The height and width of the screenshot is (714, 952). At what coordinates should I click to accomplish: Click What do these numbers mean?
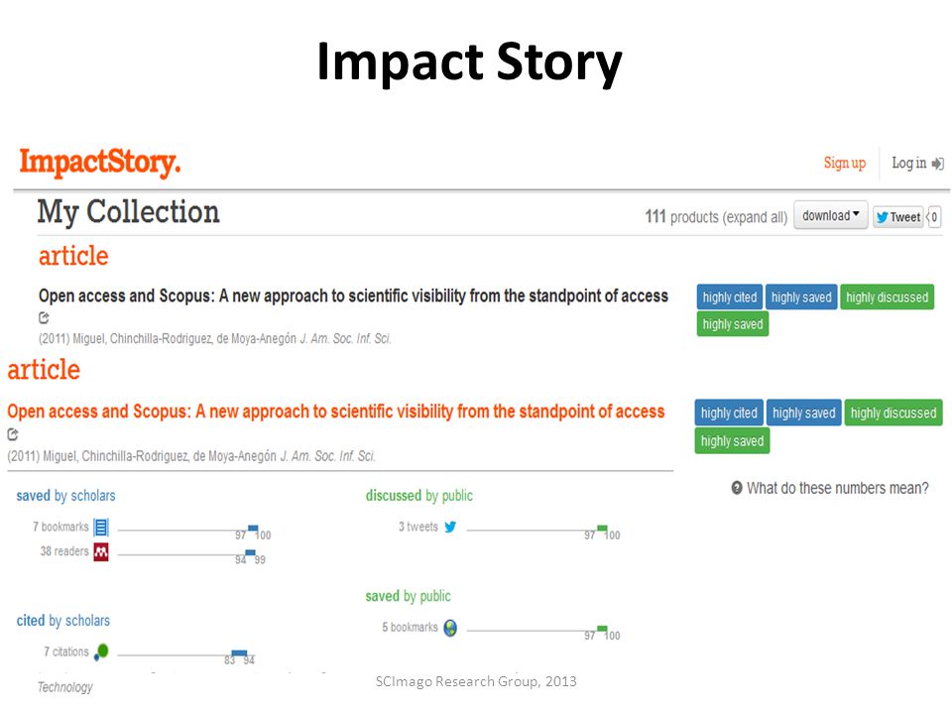[x=838, y=488]
